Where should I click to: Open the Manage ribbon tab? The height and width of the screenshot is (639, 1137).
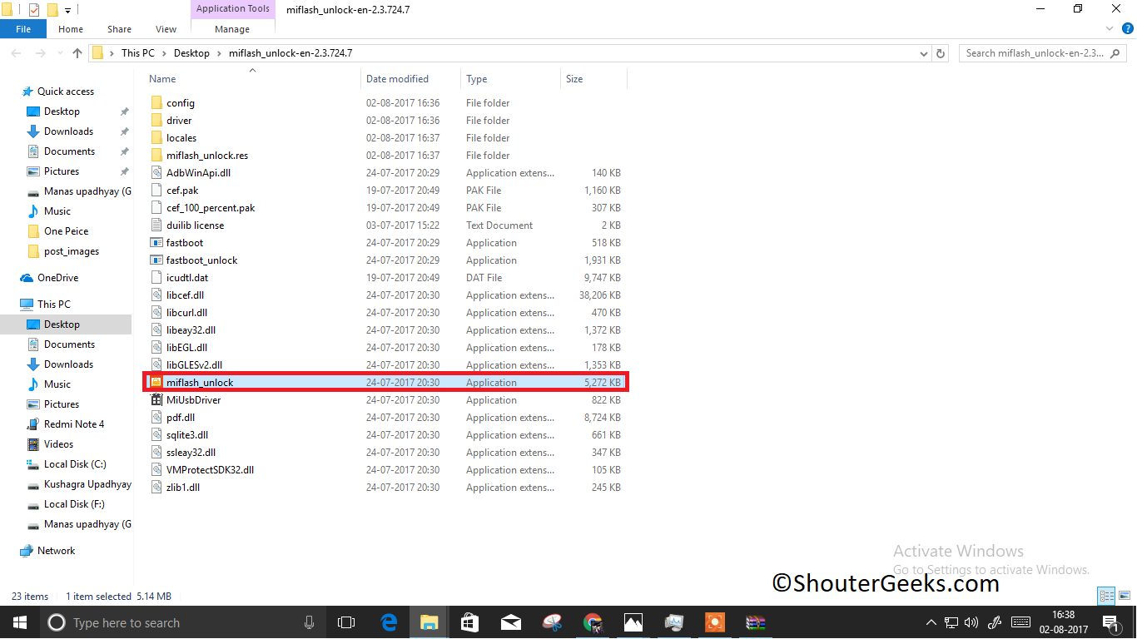tap(232, 29)
